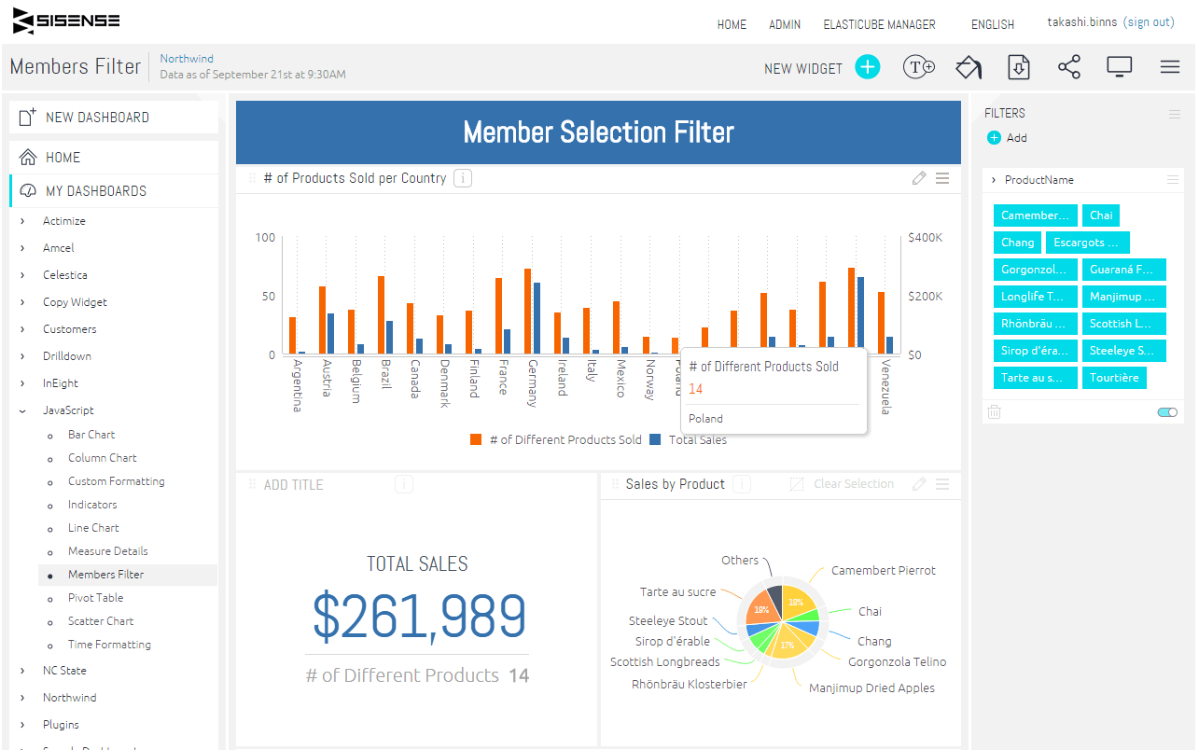This screenshot has height=750, width=1199.
Task: Toggle the Total Sales legend entry
Action: pos(689,439)
